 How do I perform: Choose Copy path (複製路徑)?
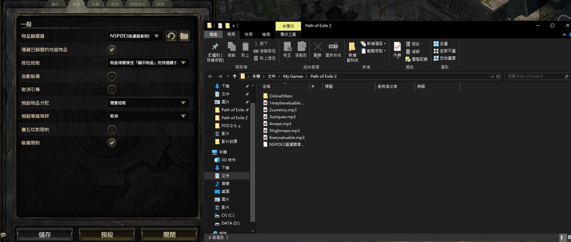tap(264, 51)
